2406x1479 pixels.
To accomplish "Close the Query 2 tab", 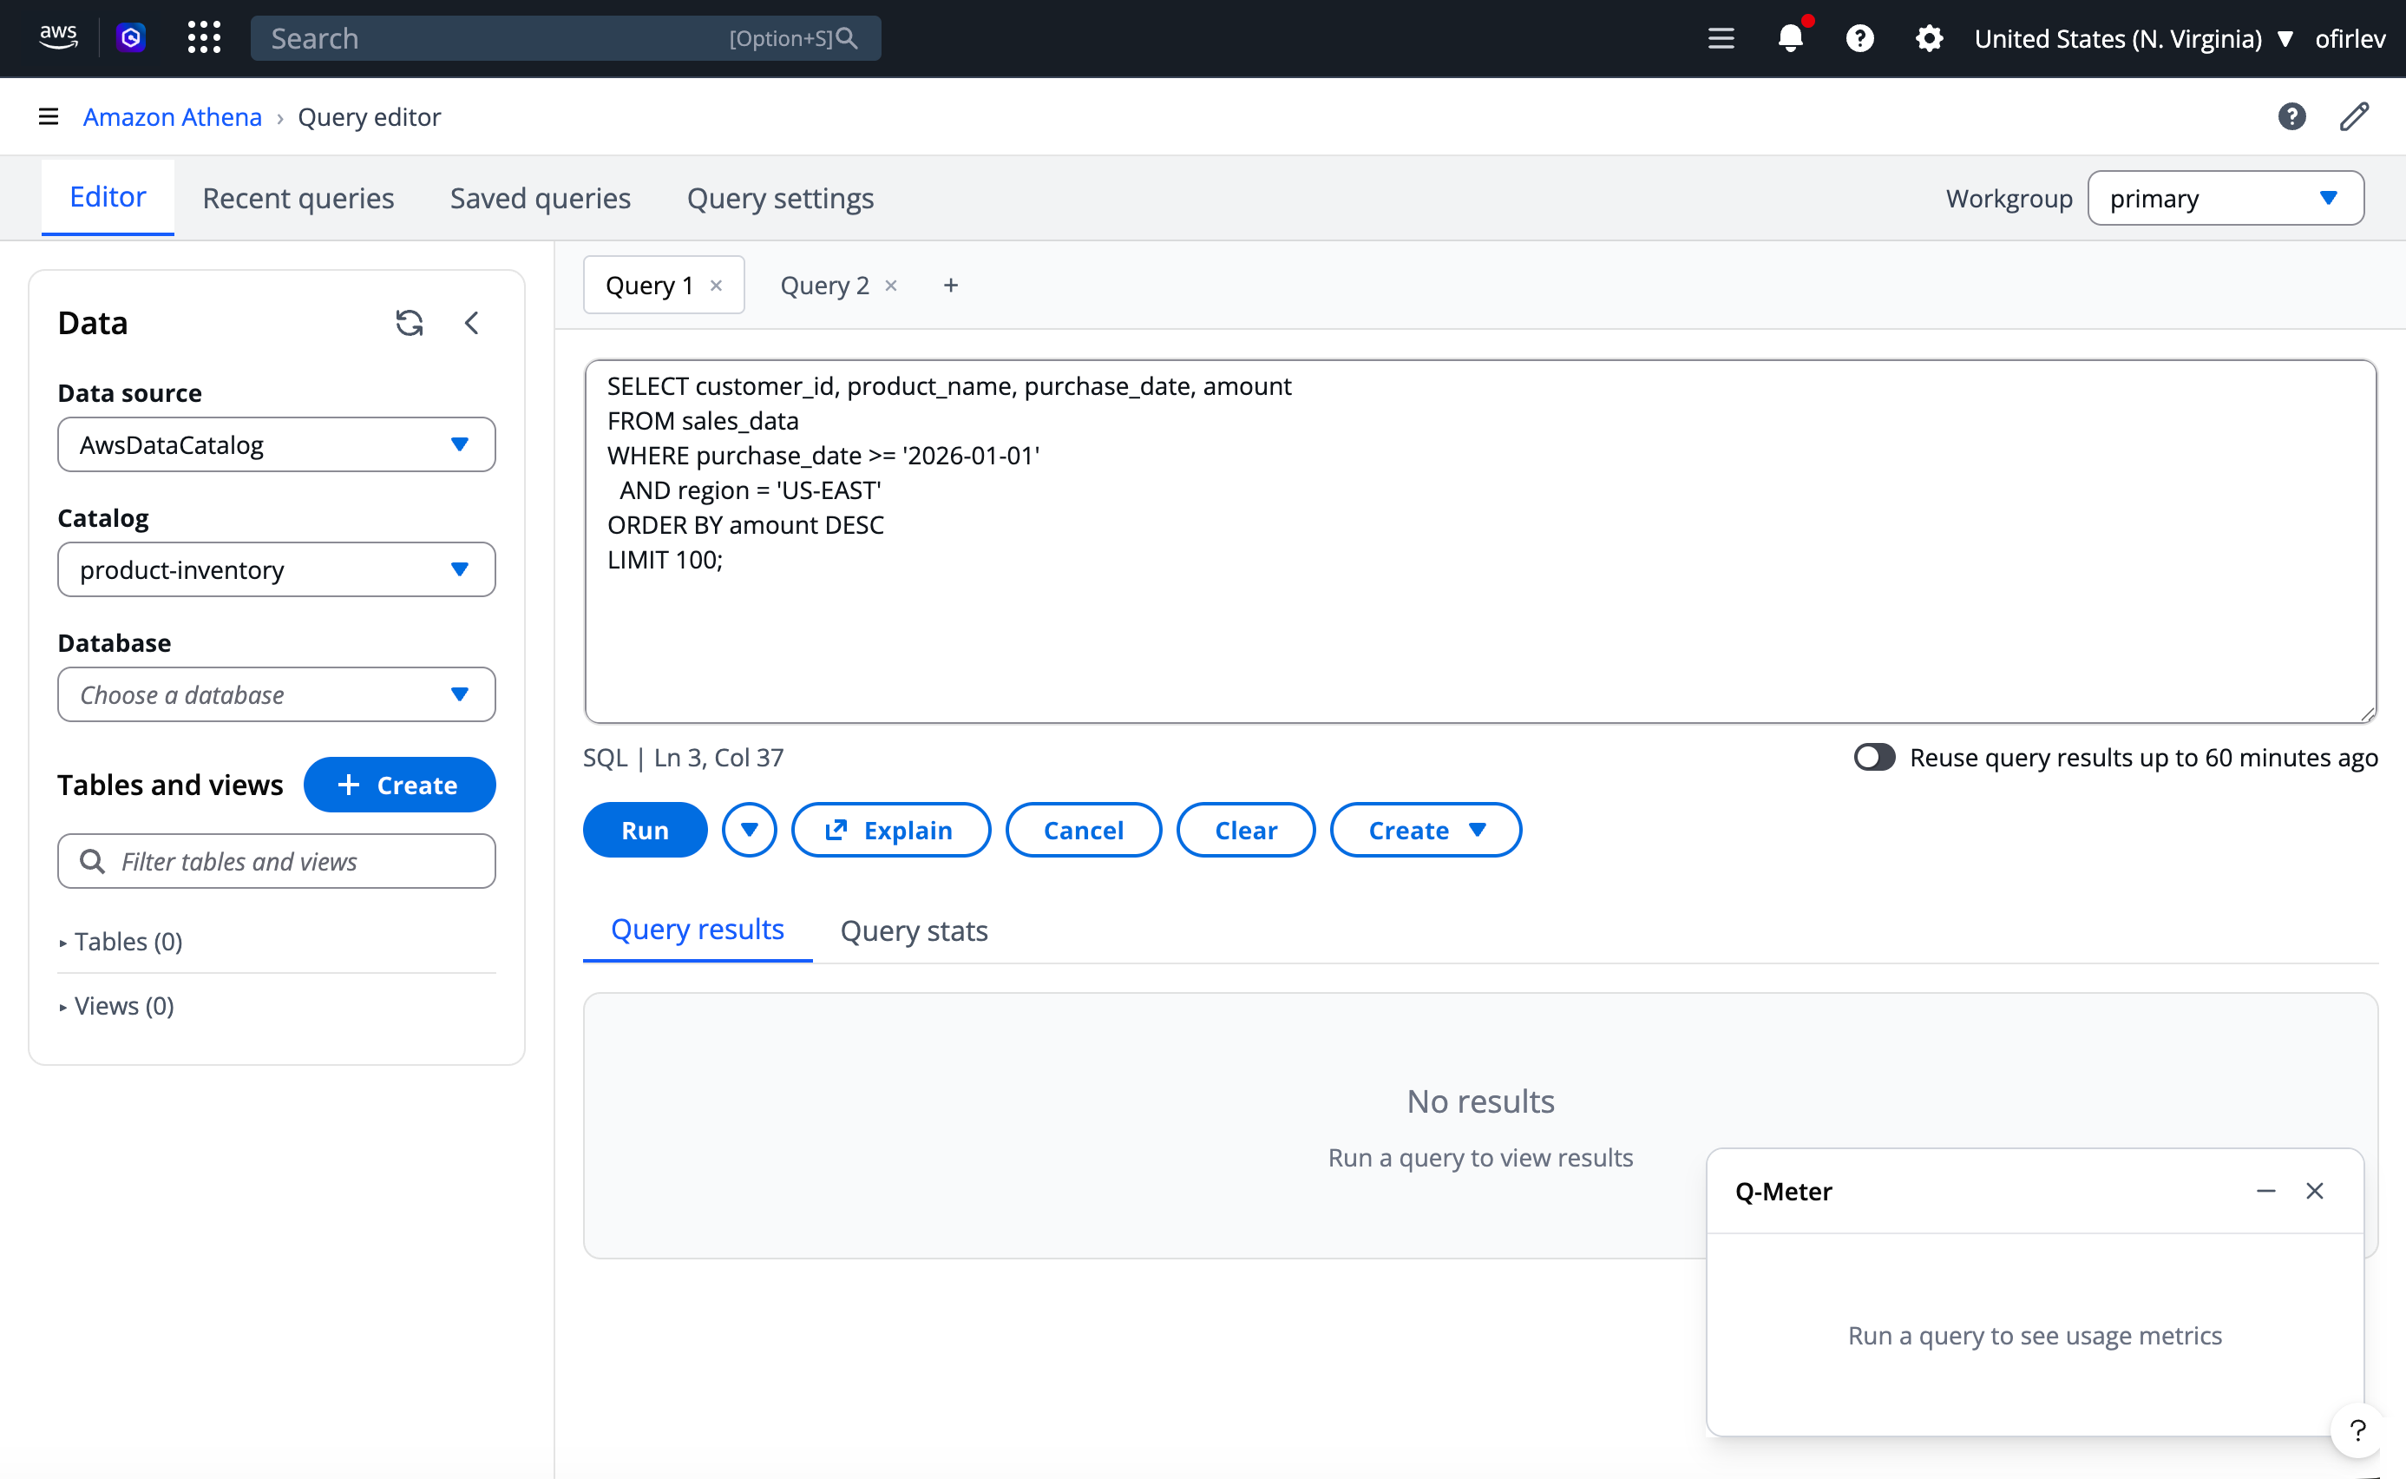I will pyautogui.click(x=890, y=286).
